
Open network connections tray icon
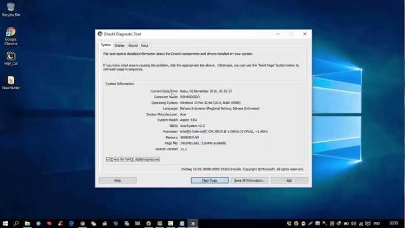tap(361, 223)
